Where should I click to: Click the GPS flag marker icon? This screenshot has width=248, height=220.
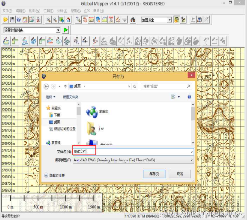coord(193,20)
